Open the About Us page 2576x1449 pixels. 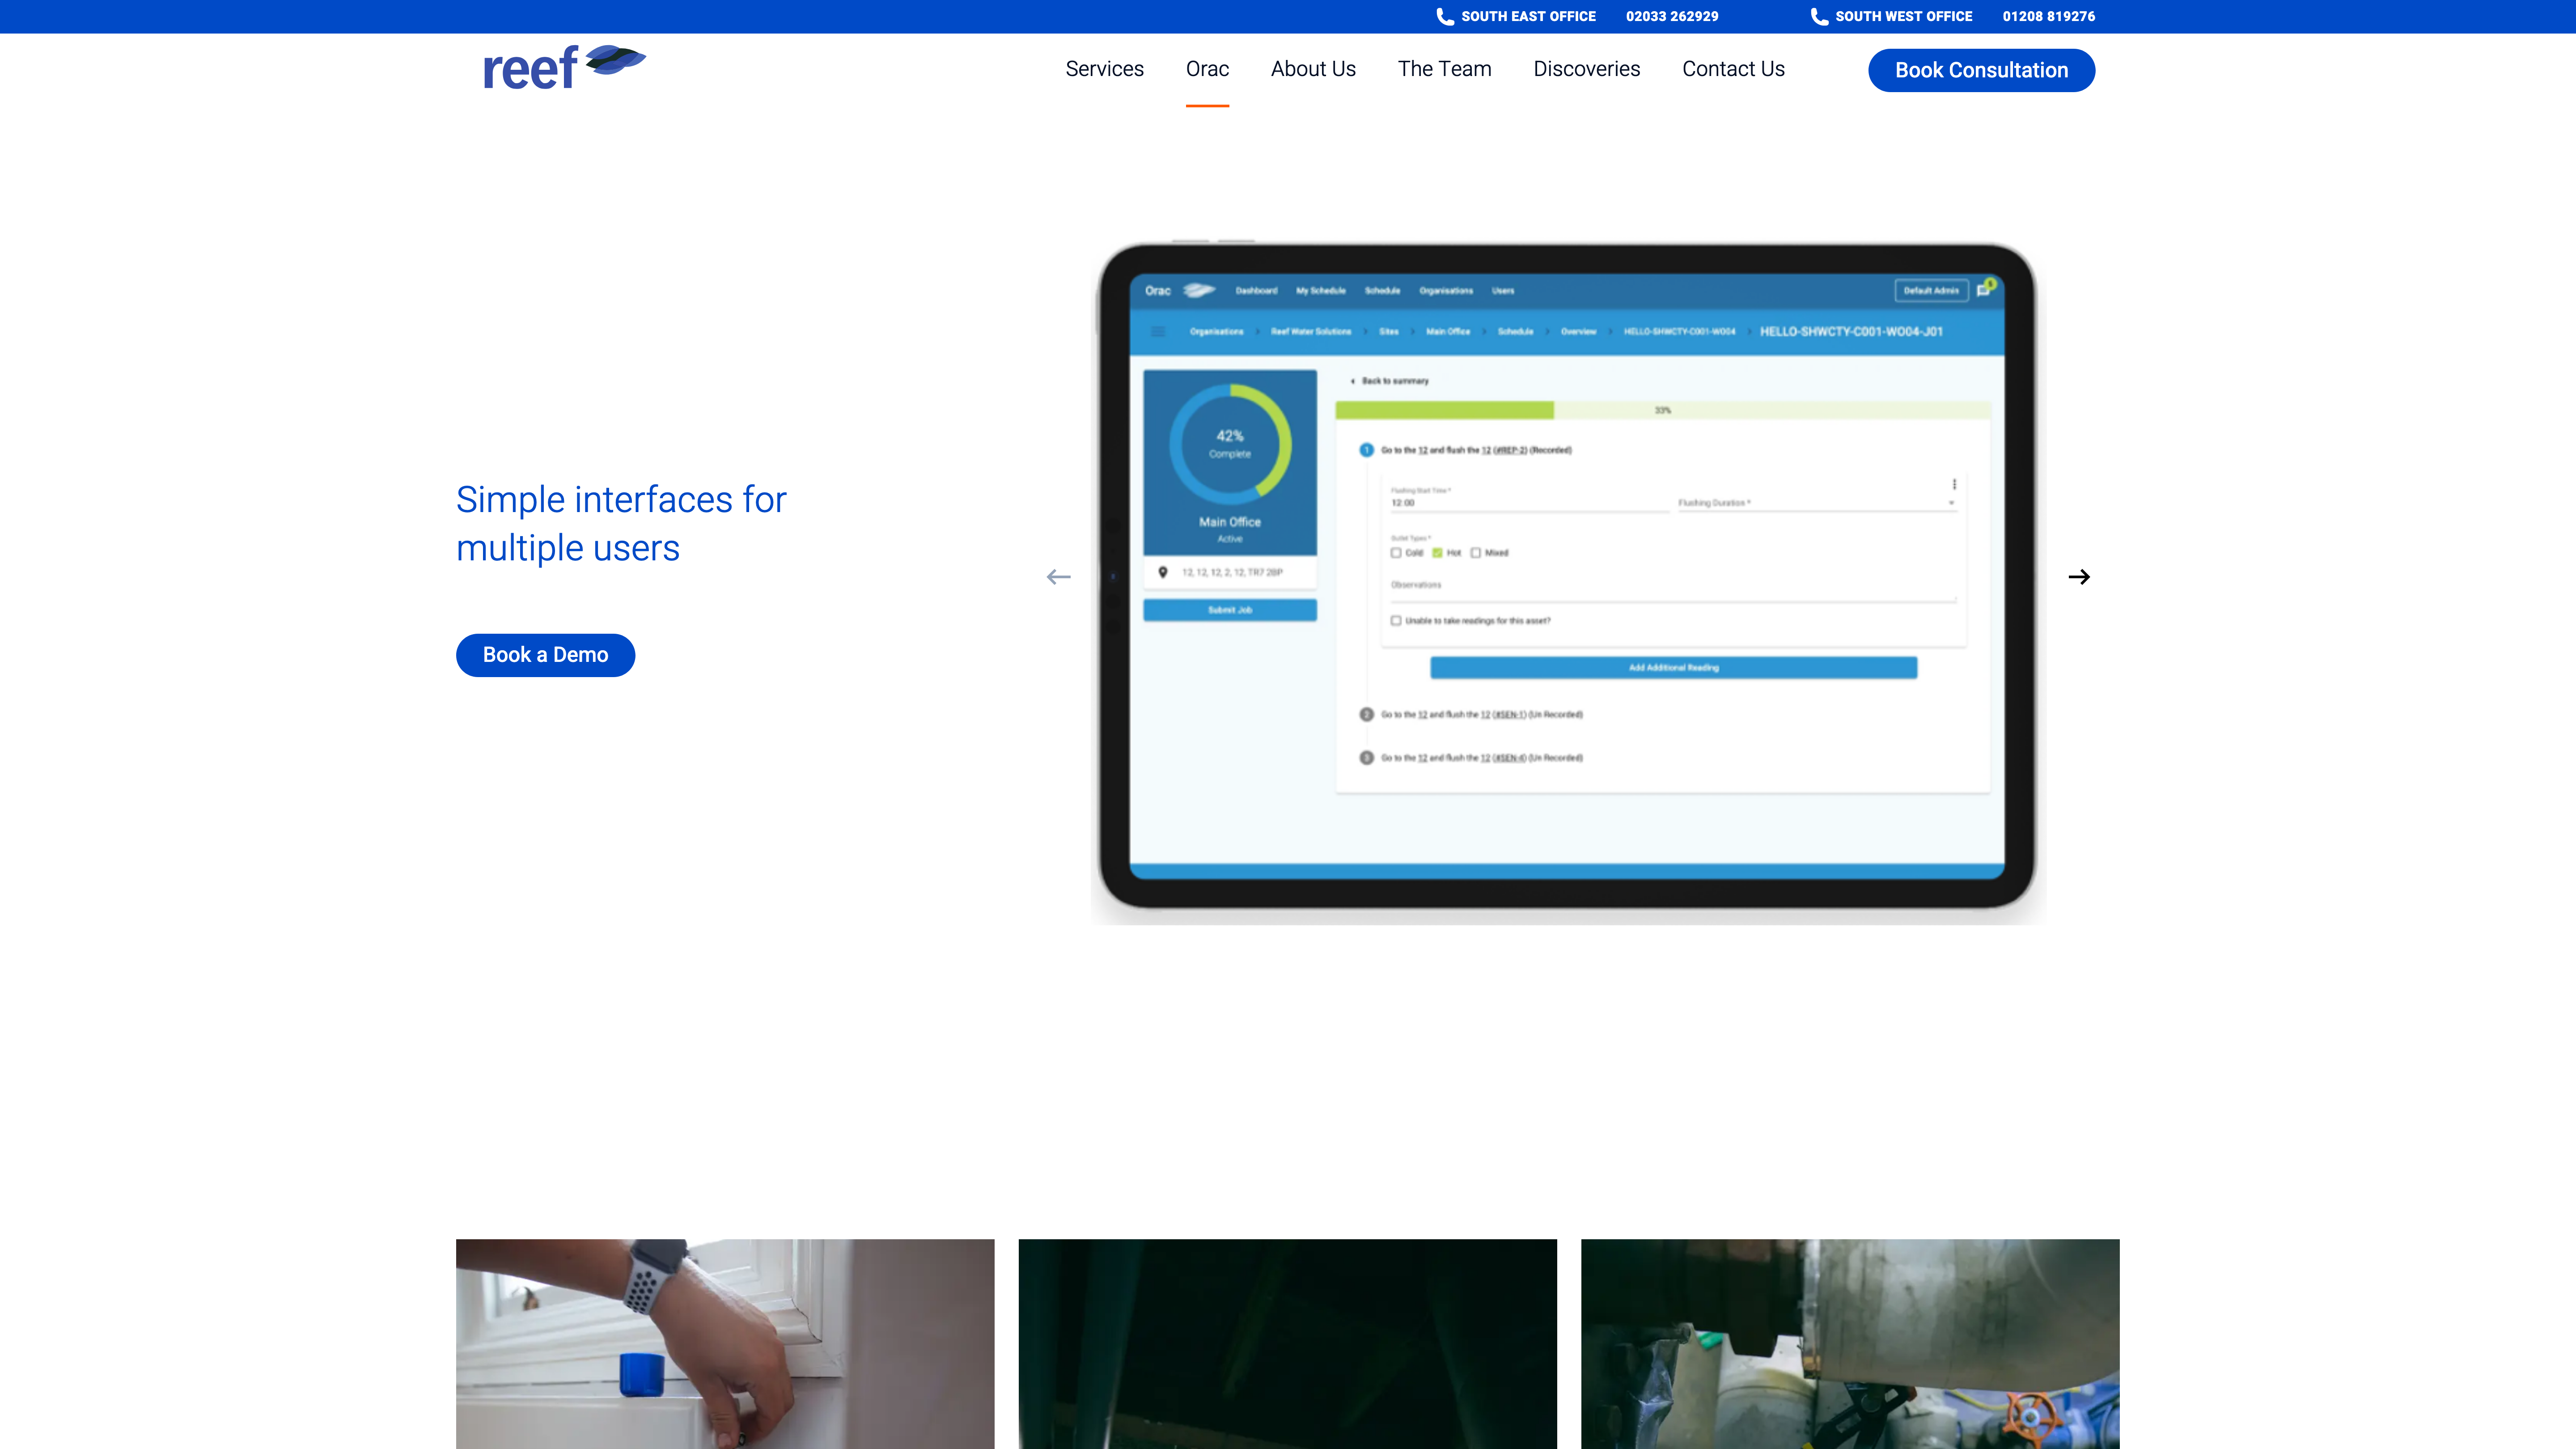coord(1313,69)
